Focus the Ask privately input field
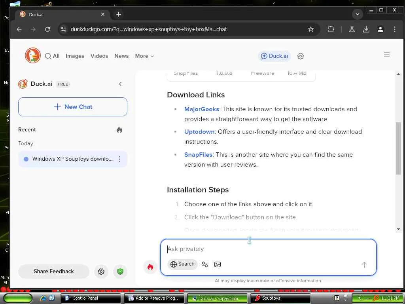405x304 pixels. pyautogui.click(x=268, y=249)
